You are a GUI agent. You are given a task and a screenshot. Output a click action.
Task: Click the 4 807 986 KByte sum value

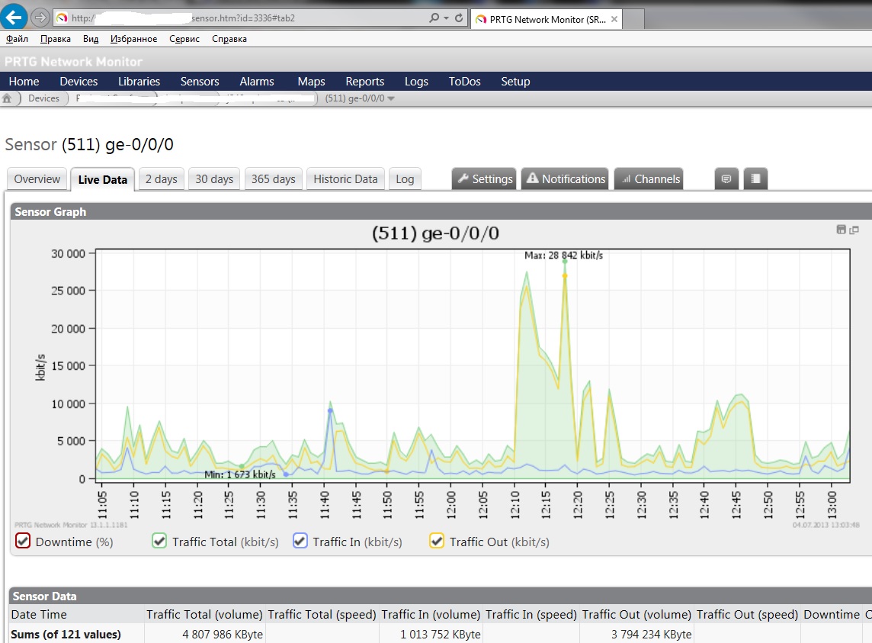click(x=223, y=634)
